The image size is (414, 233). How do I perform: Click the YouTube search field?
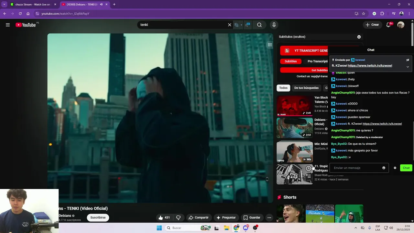[183, 25]
